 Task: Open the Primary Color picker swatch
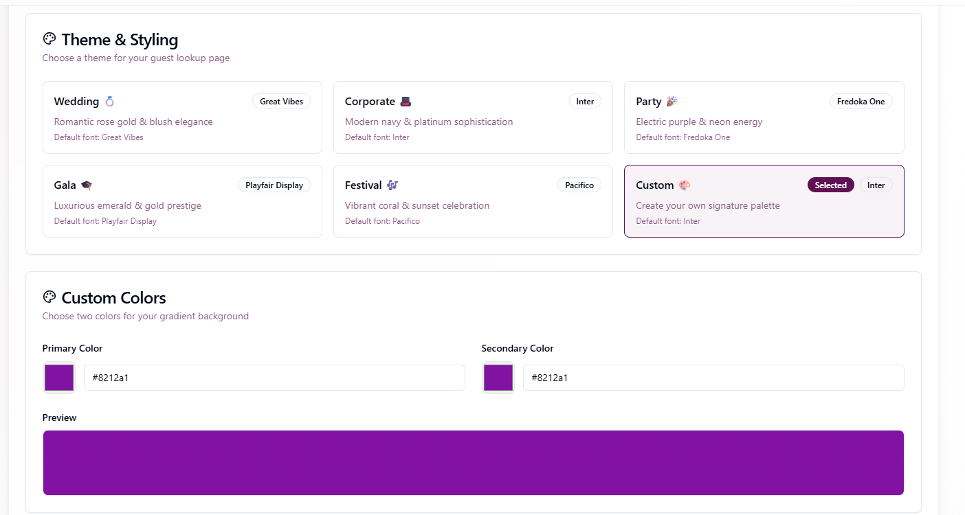pos(58,377)
